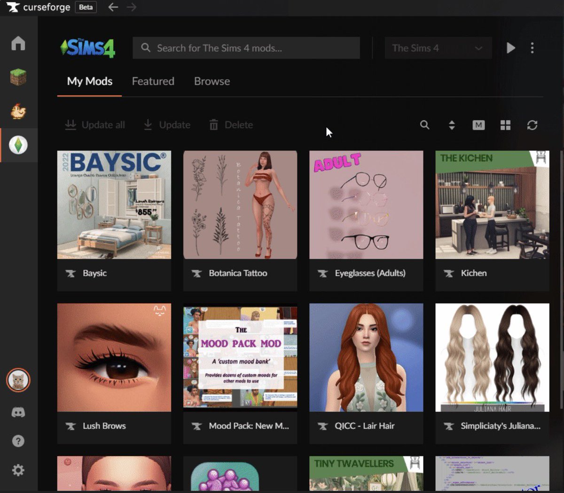Image resolution: width=564 pixels, height=493 pixels.
Task: Open the Home icon in sidebar
Action: click(x=18, y=43)
